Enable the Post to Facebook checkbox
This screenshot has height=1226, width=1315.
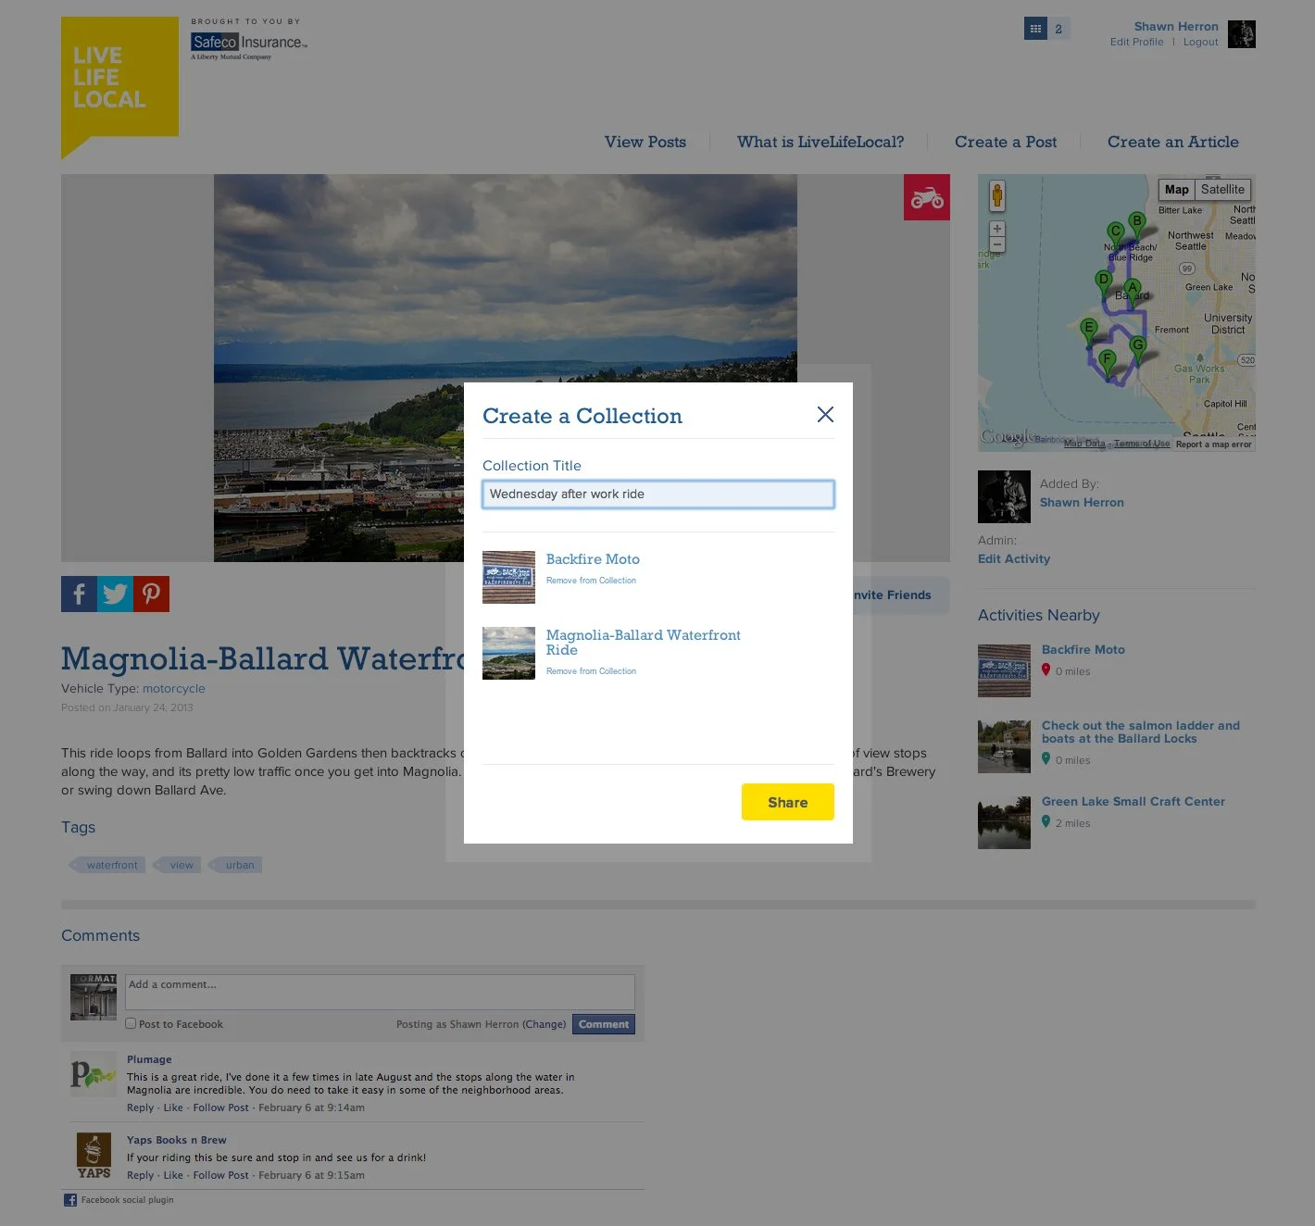tap(131, 1023)
